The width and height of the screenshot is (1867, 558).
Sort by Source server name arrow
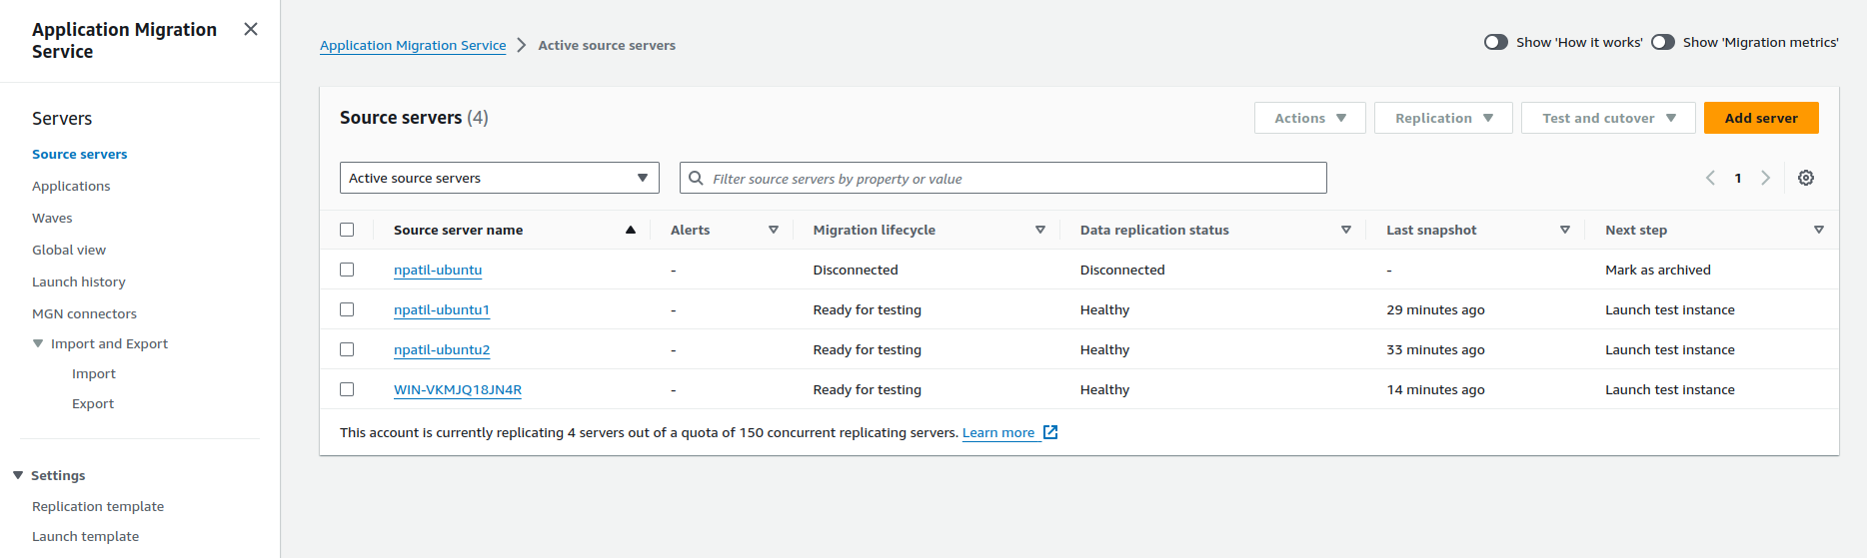point(631,230)
